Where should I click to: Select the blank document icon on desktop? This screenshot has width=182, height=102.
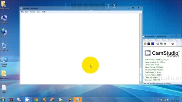click(4, 89)
